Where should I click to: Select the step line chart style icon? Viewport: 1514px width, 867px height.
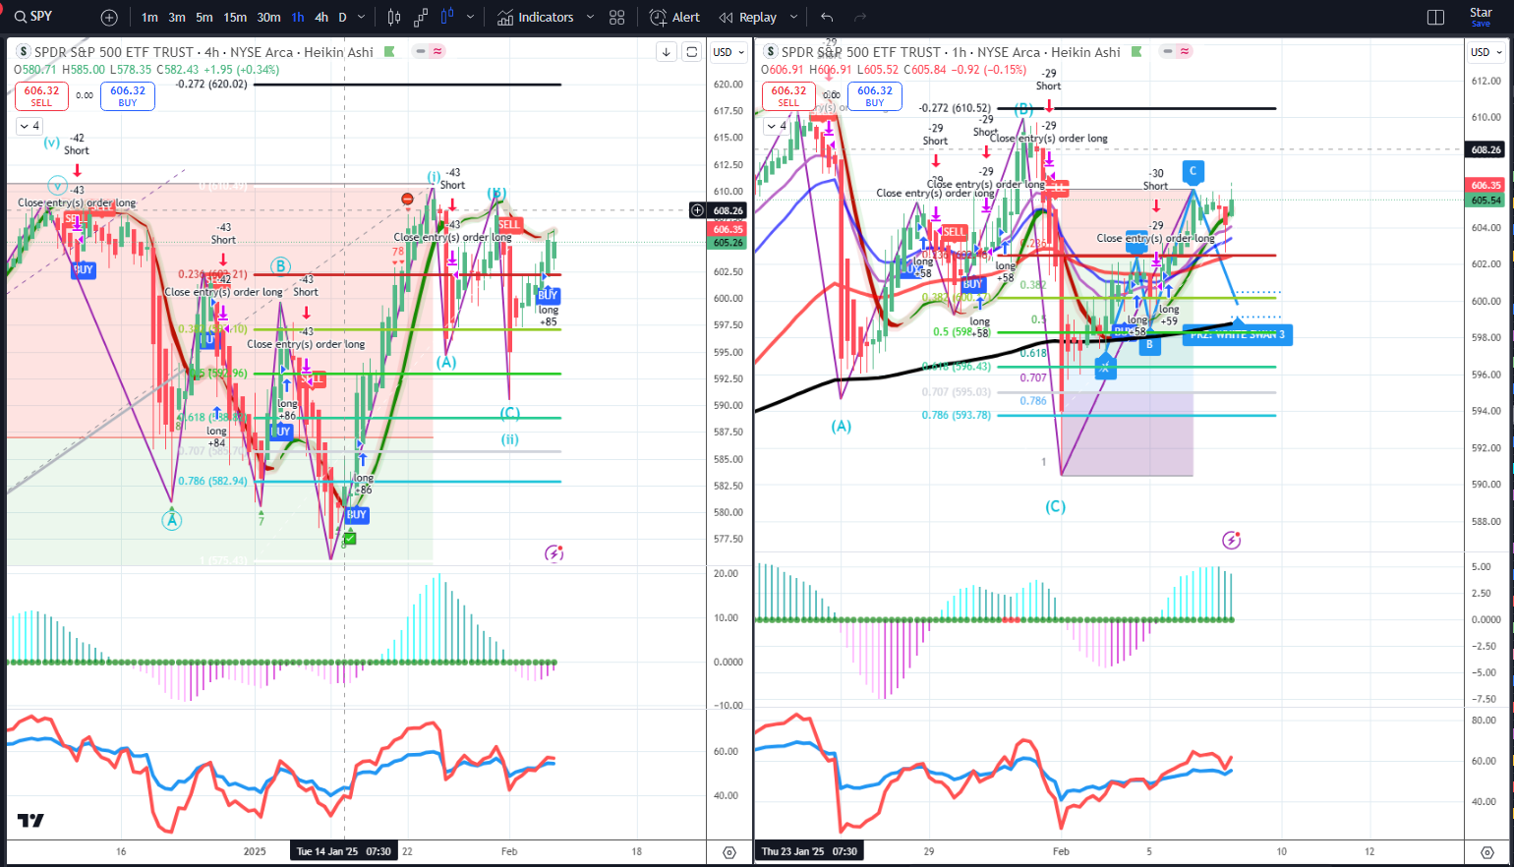422,18
